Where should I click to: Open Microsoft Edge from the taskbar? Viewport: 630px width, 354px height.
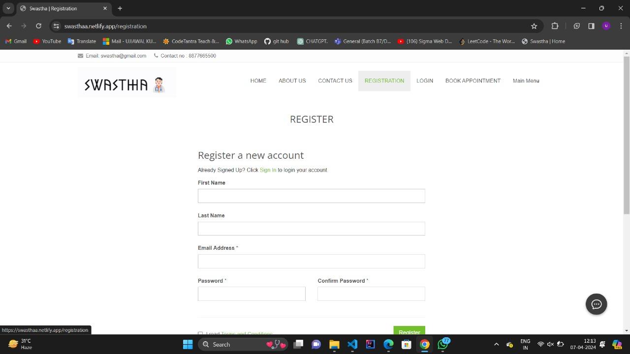[x=388, y=344]
